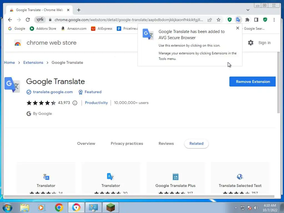Close the extension added notification popup
Viewport: 284px width, 213px height.
click(x=238, y=28)
